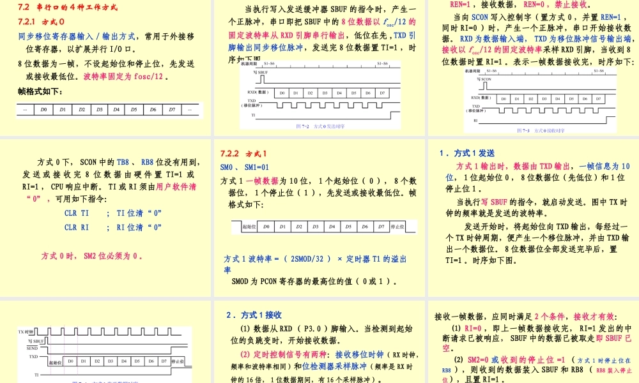Click the 写SCON label in 方式0接收时序 diagram
Image resolution: width=639 pixels, height=383 pixels.
484,79
